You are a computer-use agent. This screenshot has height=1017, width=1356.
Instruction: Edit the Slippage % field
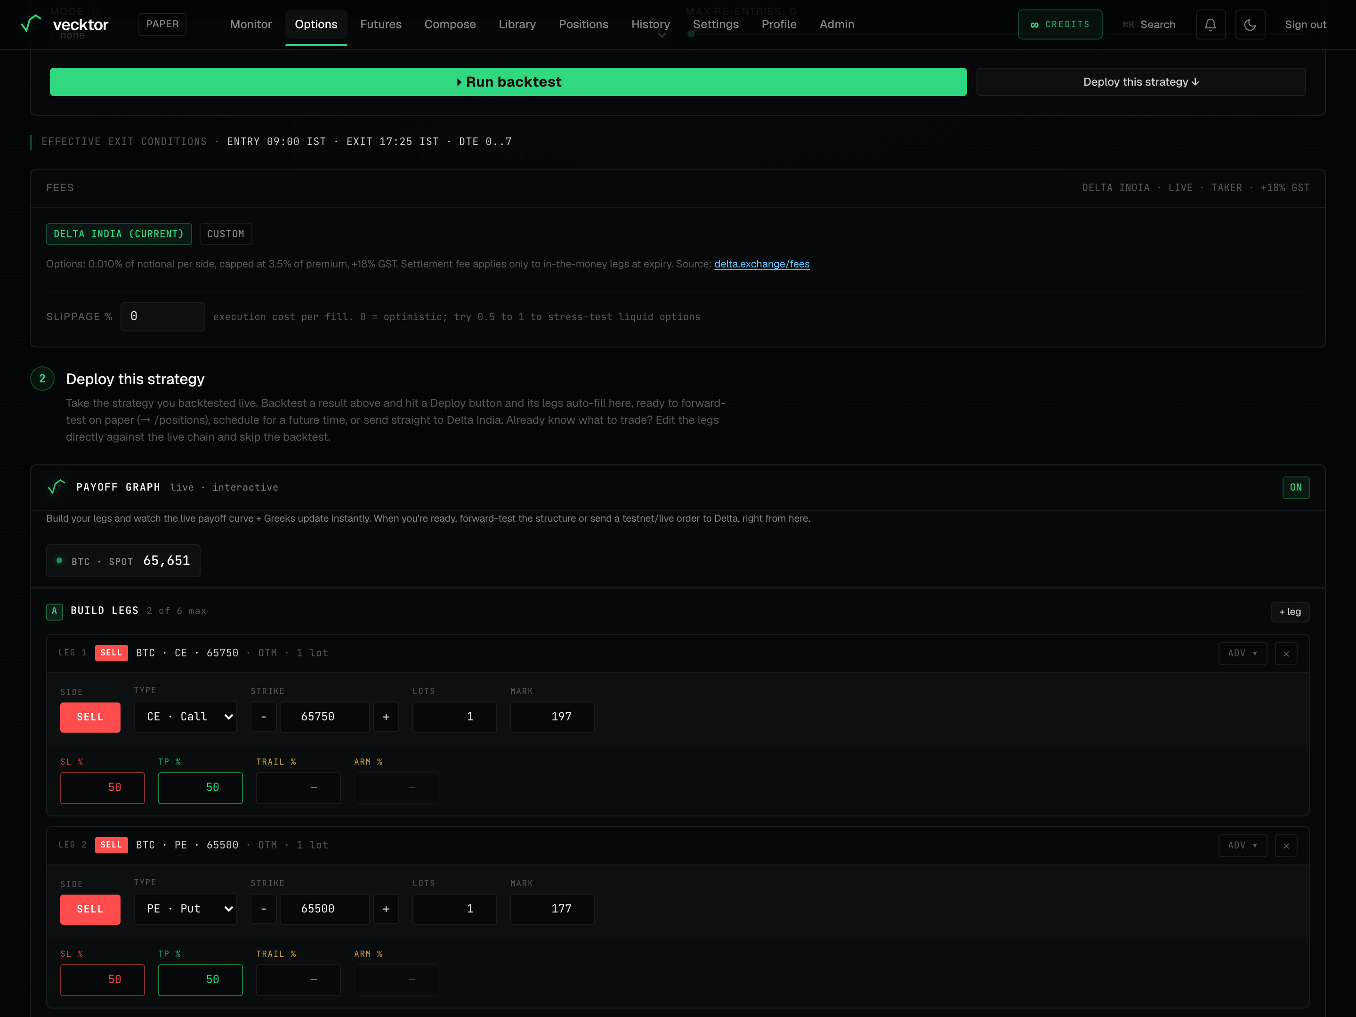(162, 316)
